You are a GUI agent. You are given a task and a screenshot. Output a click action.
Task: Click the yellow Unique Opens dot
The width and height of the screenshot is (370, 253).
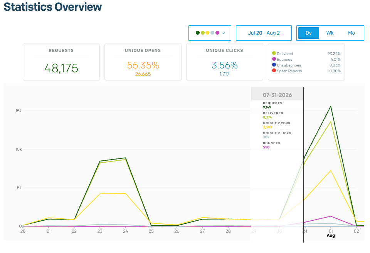pos(207,33)
